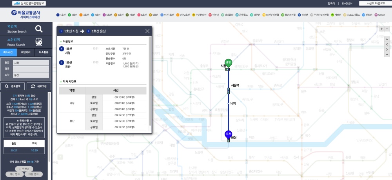Click the Seoul Metro cyber station logo
Viewport: 392px width, 180px height.
(x=26, y=15)
